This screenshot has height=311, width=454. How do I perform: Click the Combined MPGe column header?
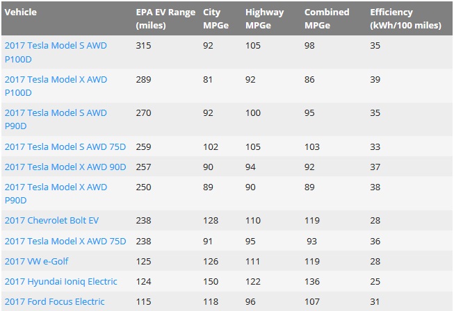point(327,19)
